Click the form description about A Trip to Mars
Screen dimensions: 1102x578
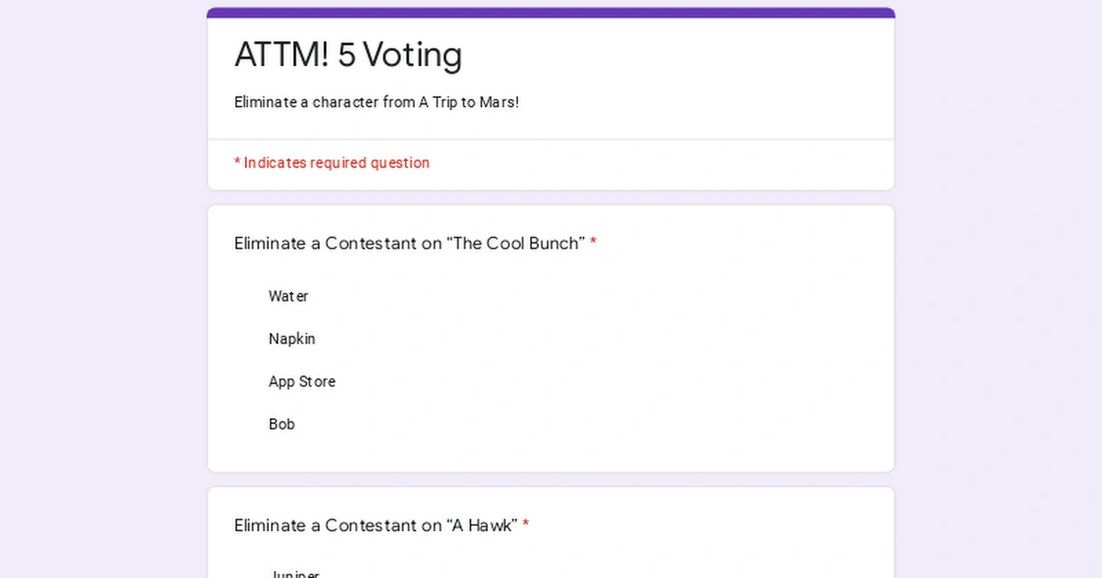tap(377, 102)
